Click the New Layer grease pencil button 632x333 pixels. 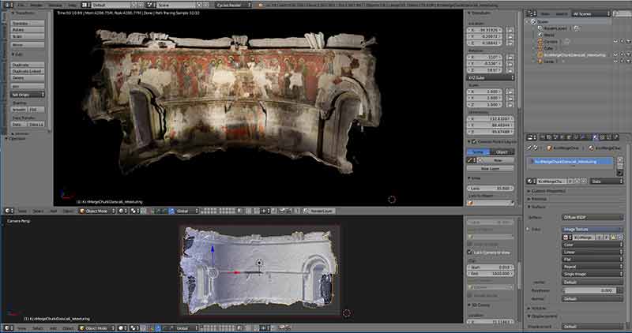pos(491,168)
